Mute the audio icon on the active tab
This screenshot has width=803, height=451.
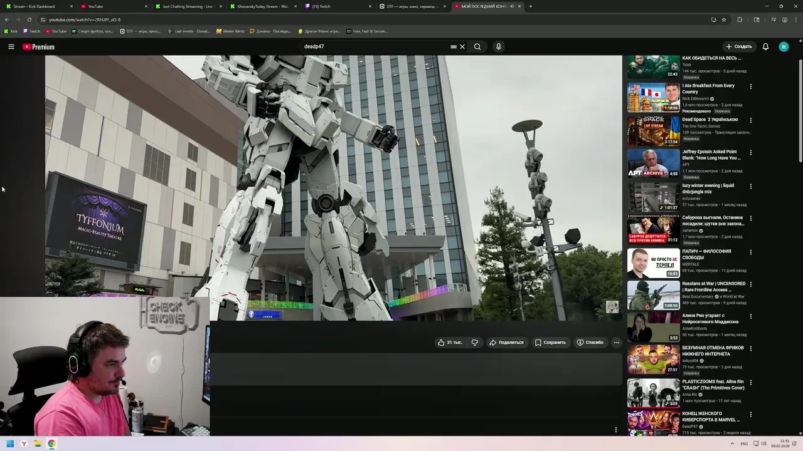pyautogui.click(x=512, y=6)
